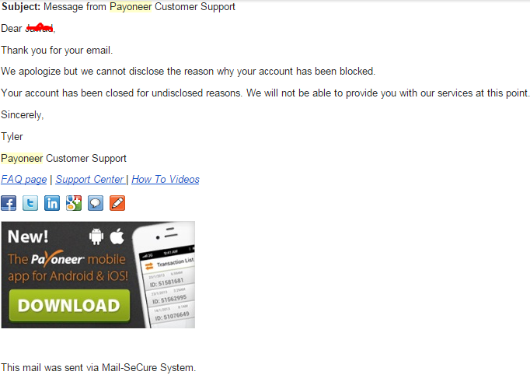Click the Payoneer logo in mobile banner
The height and width of the screenshot is (375, 530).
point(58,260)
